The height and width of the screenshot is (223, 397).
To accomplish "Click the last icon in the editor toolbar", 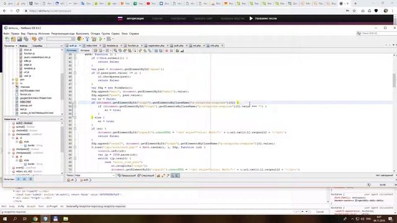I will pyautogui.click(x=182, y=51).
